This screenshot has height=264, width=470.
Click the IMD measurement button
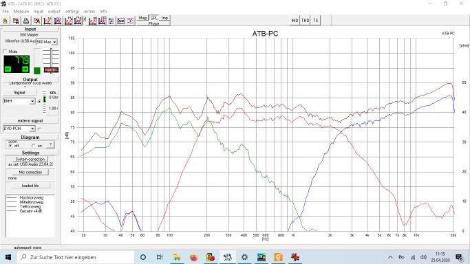coord(295,21)
